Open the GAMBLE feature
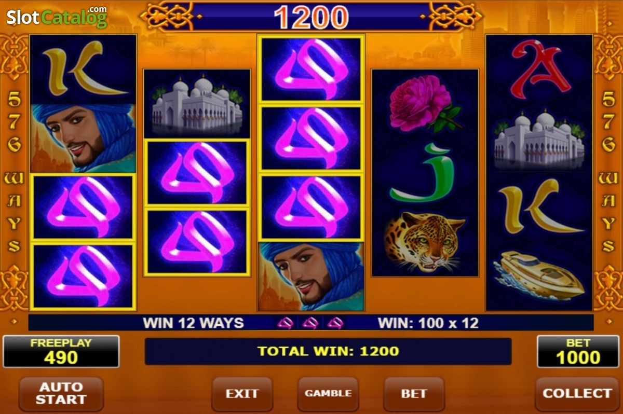The width and height of the screenshot is (623, 414). point(328,394)
